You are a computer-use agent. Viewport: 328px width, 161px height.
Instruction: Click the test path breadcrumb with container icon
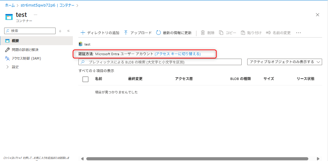tap(85, 44)
